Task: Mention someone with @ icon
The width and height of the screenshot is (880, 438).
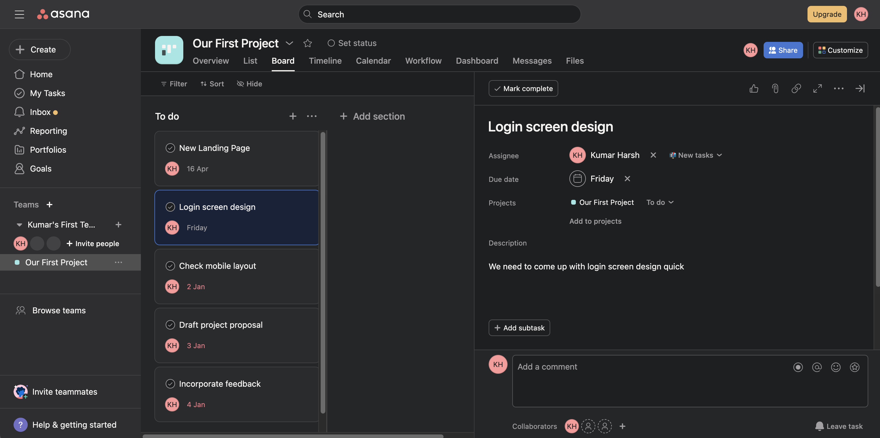Action: point(817,367)
